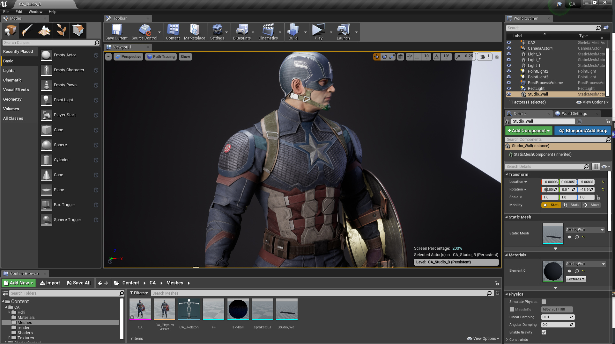Click the Path Tracing view mode button
Viewport: 615px width, 344px height.
click(161, 57)
